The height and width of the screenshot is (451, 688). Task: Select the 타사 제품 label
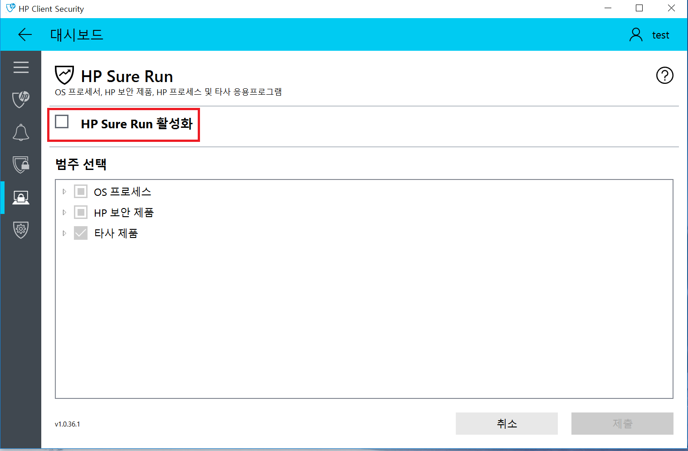(x=116, y=233)
